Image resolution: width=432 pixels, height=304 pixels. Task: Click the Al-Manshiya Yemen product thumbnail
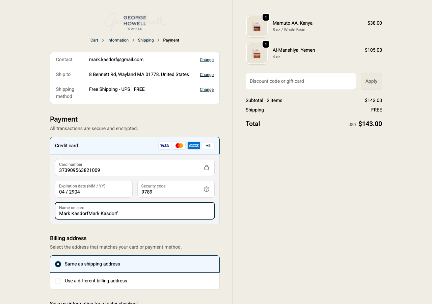coord(257,53)
